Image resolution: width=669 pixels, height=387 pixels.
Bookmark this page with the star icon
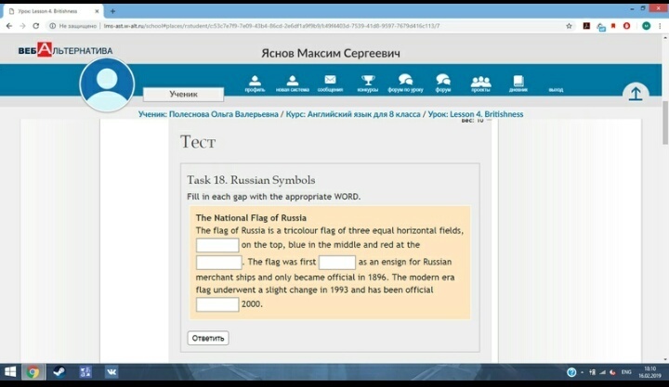[x=569, y=26]
